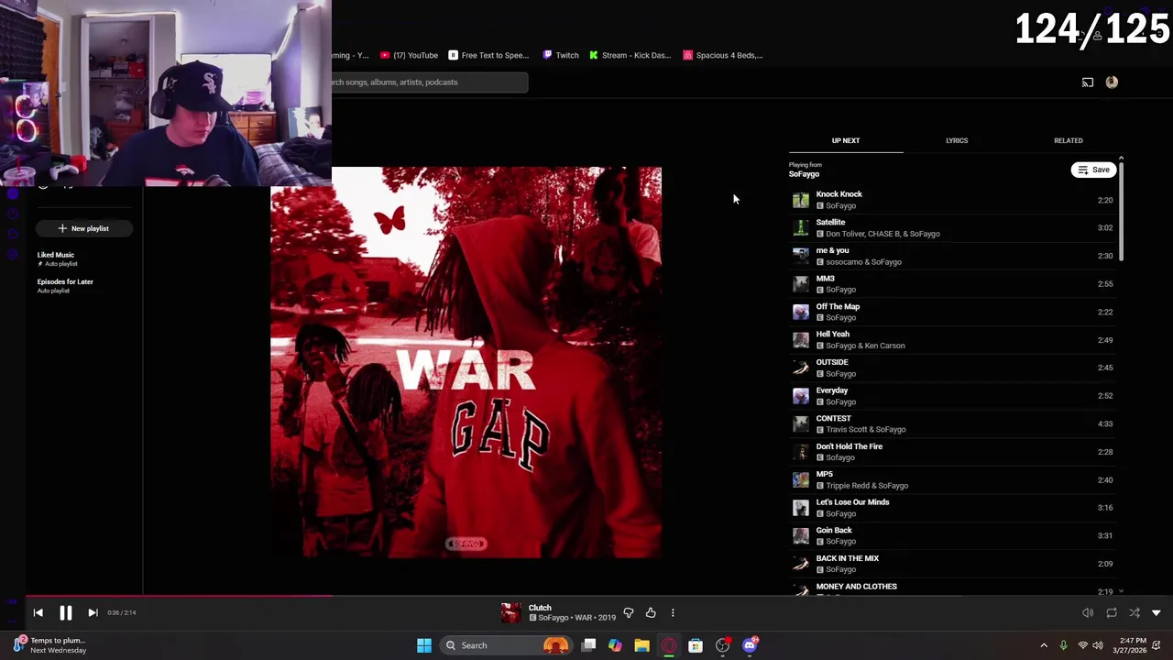Click the Knock Knock album thumbnail
Viewport: 1173px width, 660px height.
coord(801,200)
